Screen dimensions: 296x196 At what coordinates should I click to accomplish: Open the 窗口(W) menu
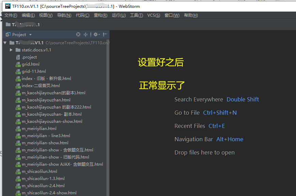[172, 15]
